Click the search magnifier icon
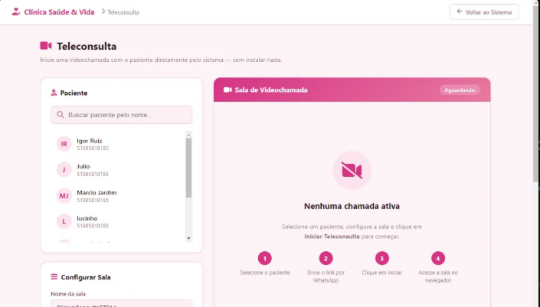 pos(61,115)
